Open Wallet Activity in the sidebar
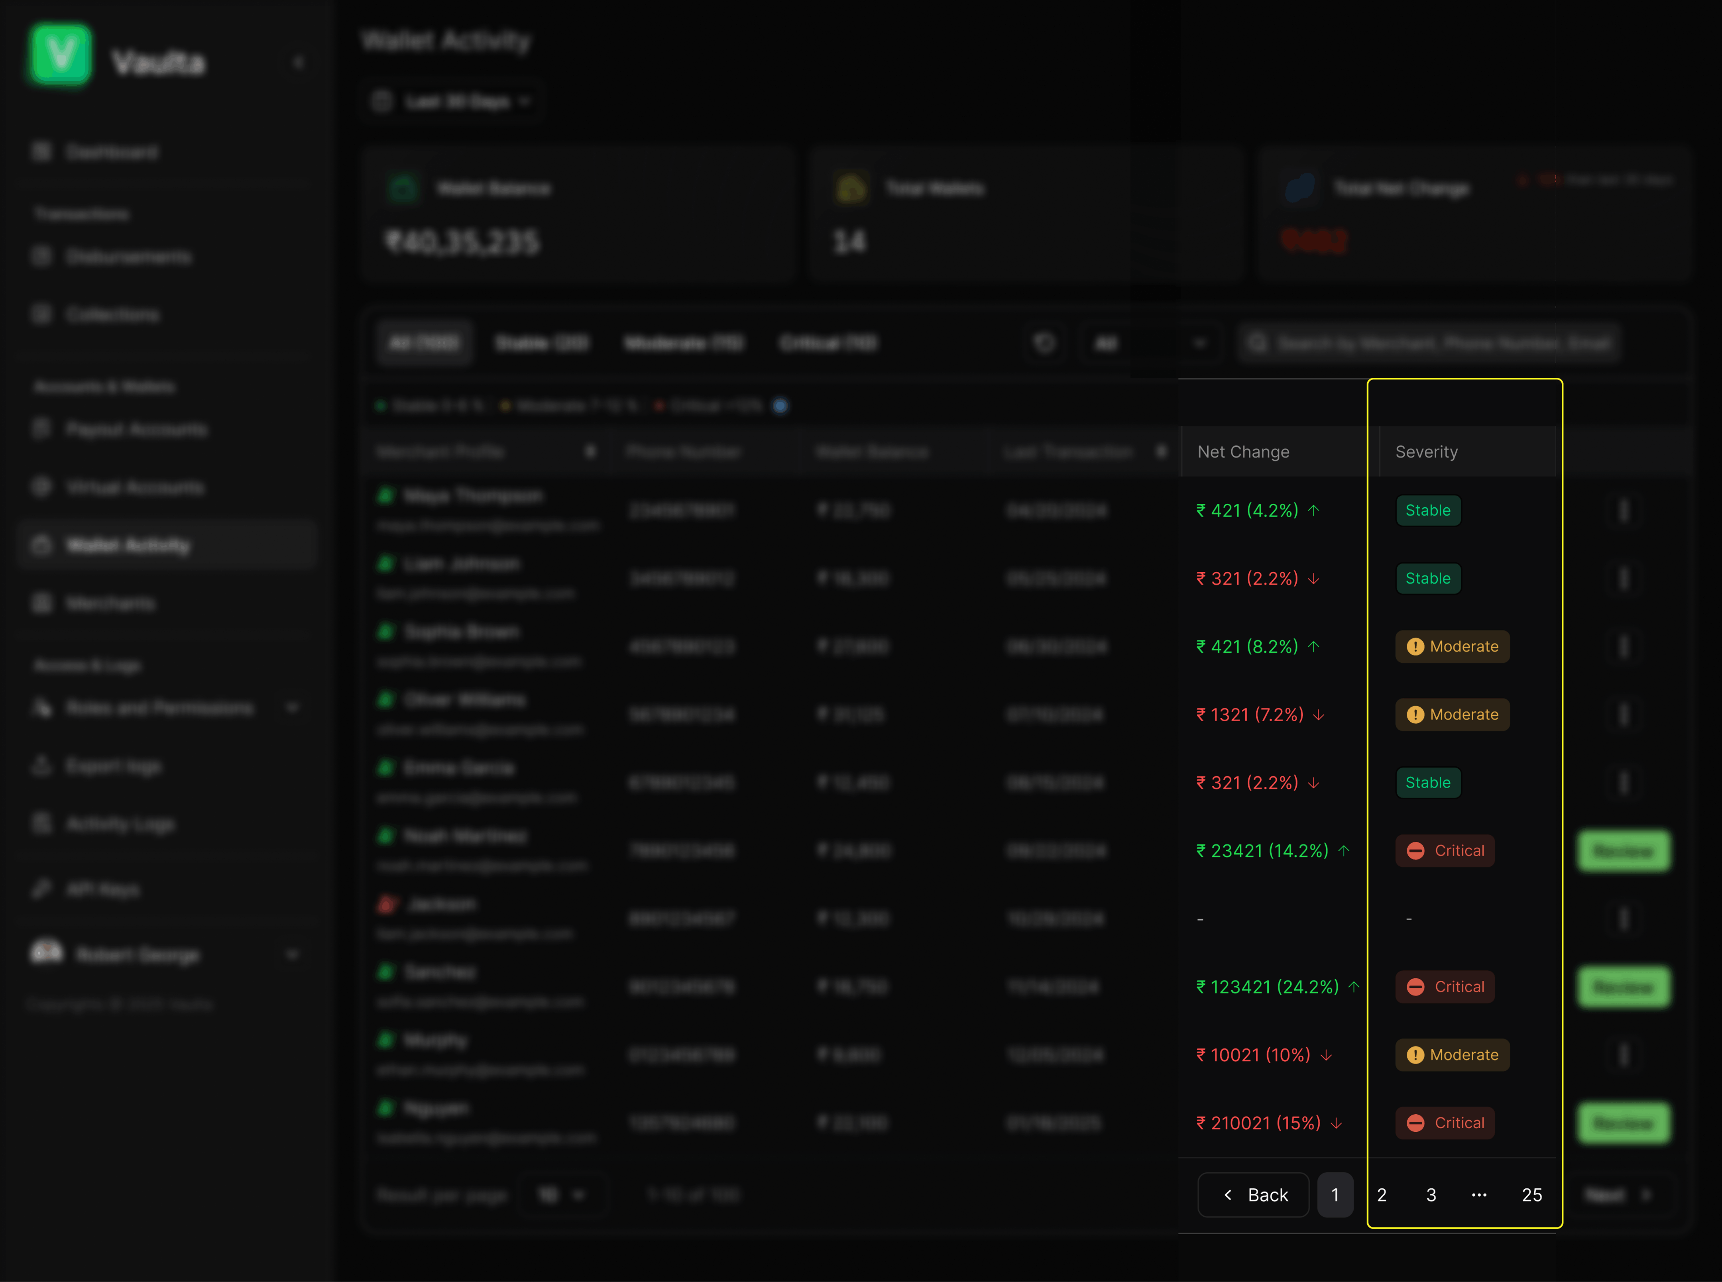1722x1282 pixels. point(128,546)
